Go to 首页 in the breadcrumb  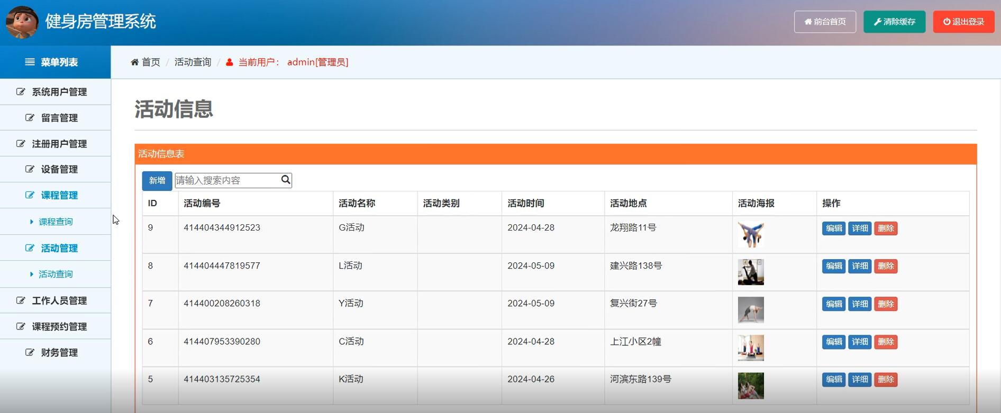[151, 62]
